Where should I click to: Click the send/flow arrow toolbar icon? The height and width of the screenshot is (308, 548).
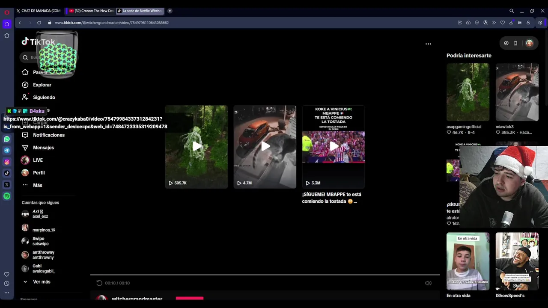(494, 23)
